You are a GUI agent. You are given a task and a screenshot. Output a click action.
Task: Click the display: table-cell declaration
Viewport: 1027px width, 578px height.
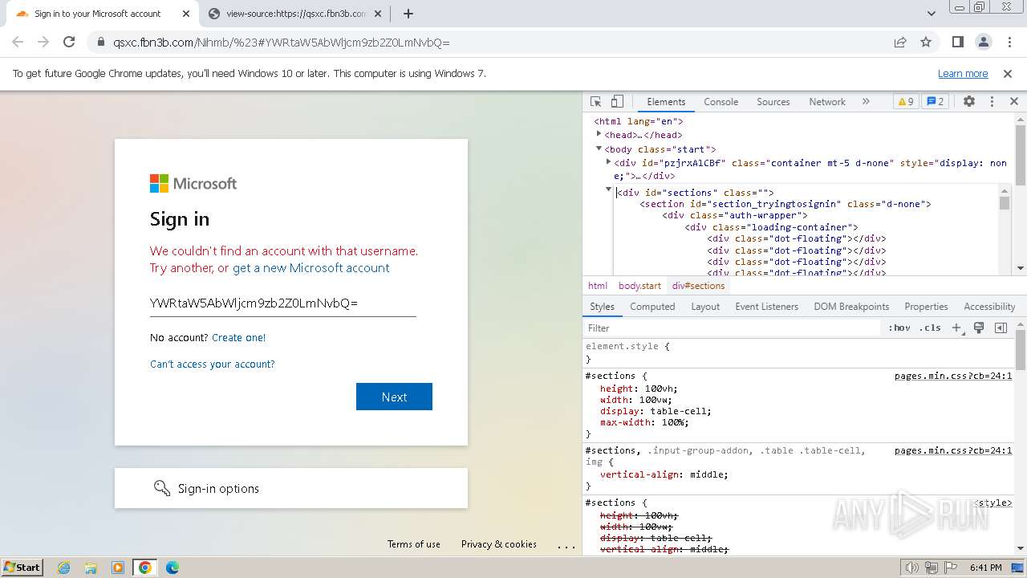pos(656,411)
